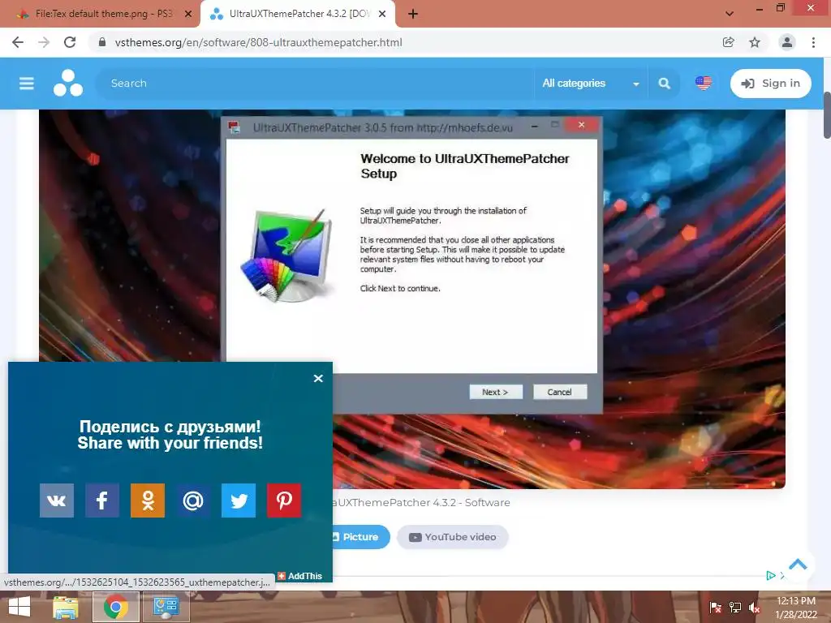The height and width of the screenshot is (623, 831).
Task: Open the hamburger menu on vsthemes
Action: point(27,84)
